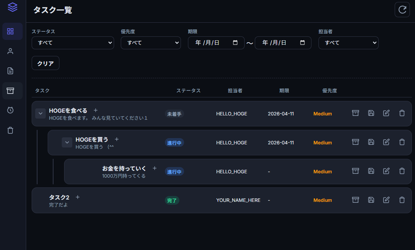Click the 2026-04-11 date of HOGEを買う
This screenshot has height=250, width=415.
click(x=281, y=143)
